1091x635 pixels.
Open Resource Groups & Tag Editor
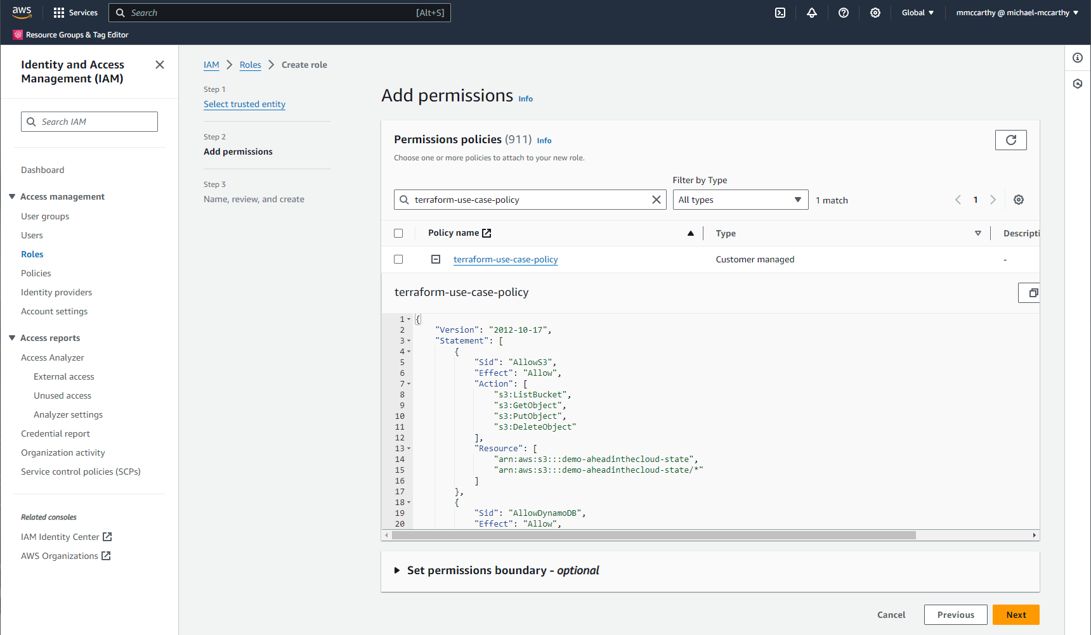click(x=71, y=35)
